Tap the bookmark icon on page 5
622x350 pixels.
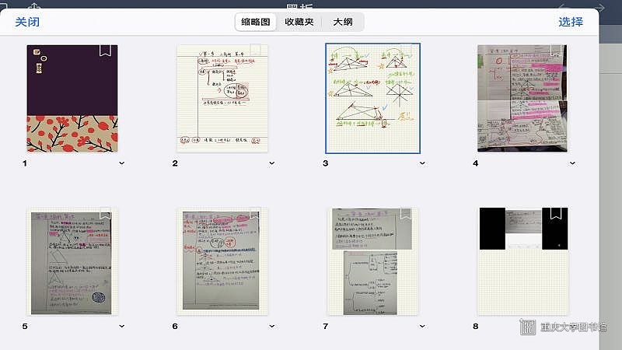[105, 215]
